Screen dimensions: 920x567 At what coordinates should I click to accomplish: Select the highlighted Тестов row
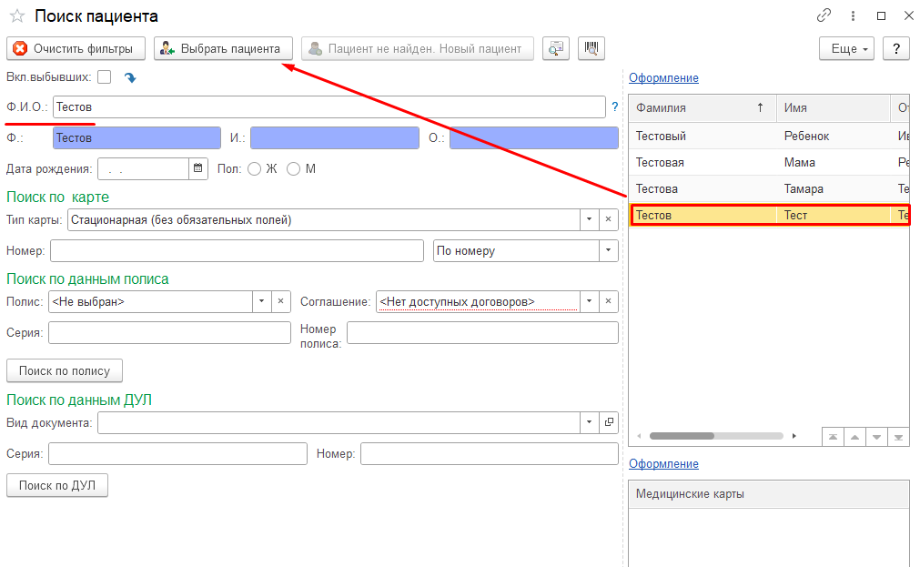769,216
